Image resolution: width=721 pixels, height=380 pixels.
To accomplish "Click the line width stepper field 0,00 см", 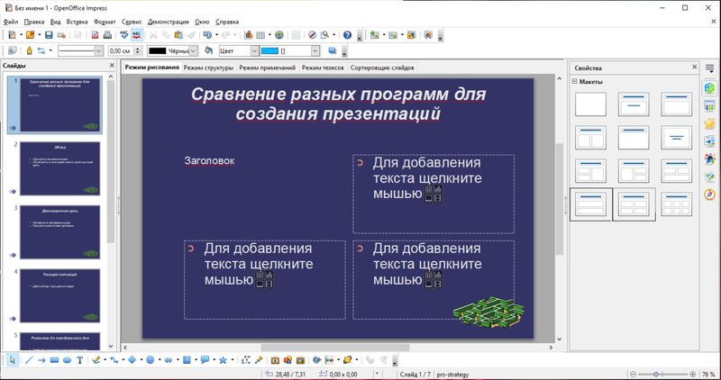I will click(124, 50).
